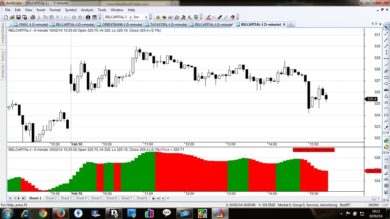Screen dimensions: 390x219
Task: Click the Copy icon in the toolbar
Action: tap(45, 17)
